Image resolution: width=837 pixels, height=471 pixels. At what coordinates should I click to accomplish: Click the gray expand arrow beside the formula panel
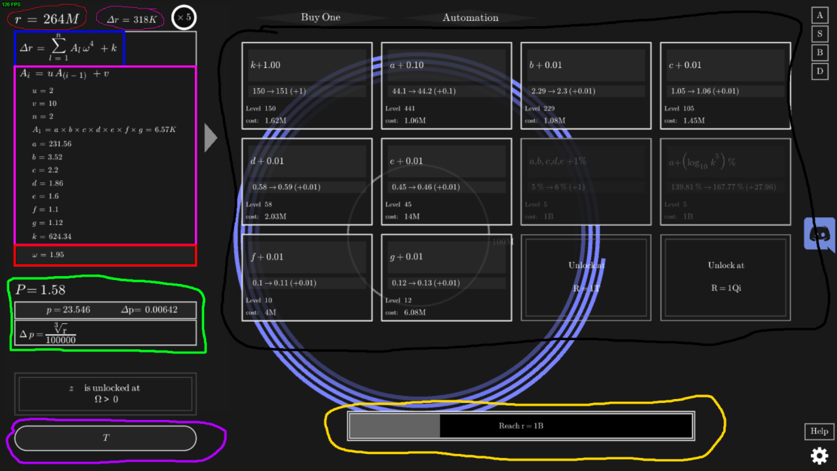click(211, 138)
